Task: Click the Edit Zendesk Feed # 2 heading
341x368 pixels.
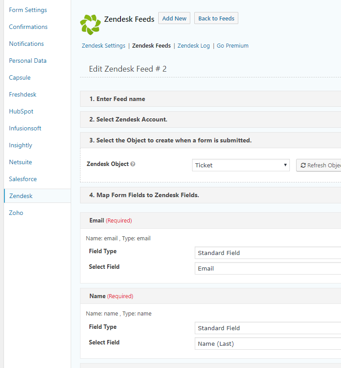Action: tap(128, 69)
